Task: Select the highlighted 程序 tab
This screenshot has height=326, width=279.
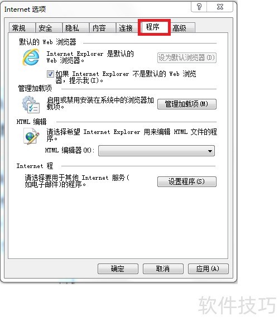Action: point(154,27)
